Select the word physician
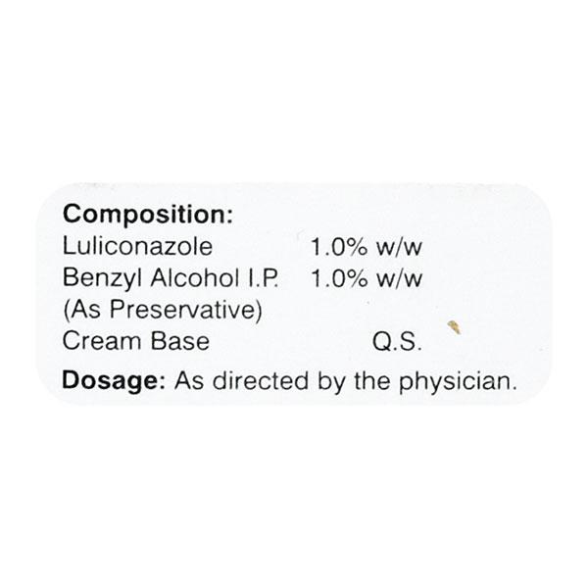This screenshot has width=588, height=588. click(x=462, y=380)
